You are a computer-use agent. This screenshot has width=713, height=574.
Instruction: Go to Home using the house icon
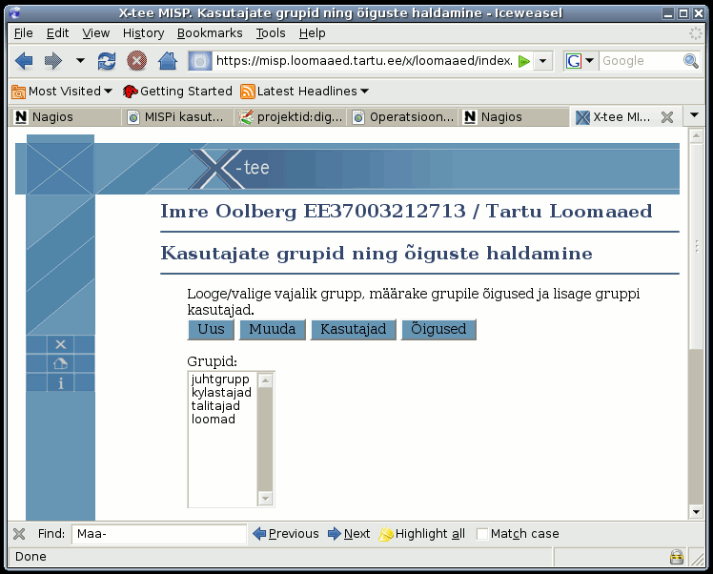coord(168,61)
